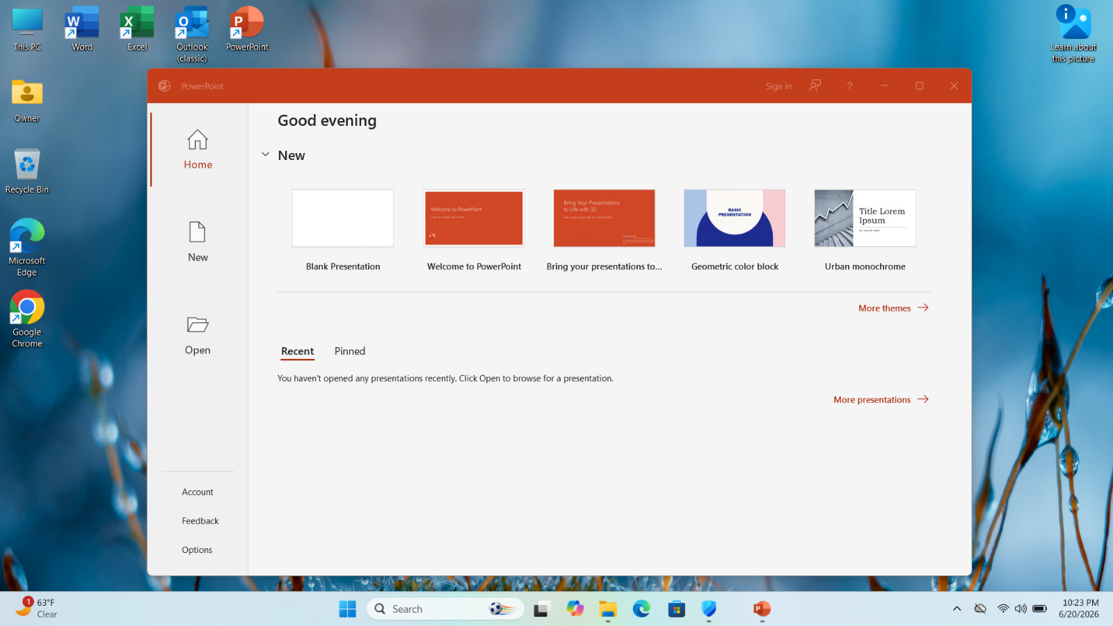
Task: Open the Word desktop shortcut
Action: [x=82, y=29]
